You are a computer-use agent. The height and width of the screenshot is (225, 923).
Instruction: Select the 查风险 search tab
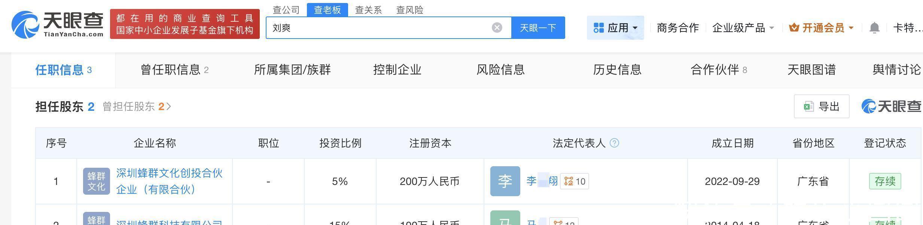pos(409,10)
